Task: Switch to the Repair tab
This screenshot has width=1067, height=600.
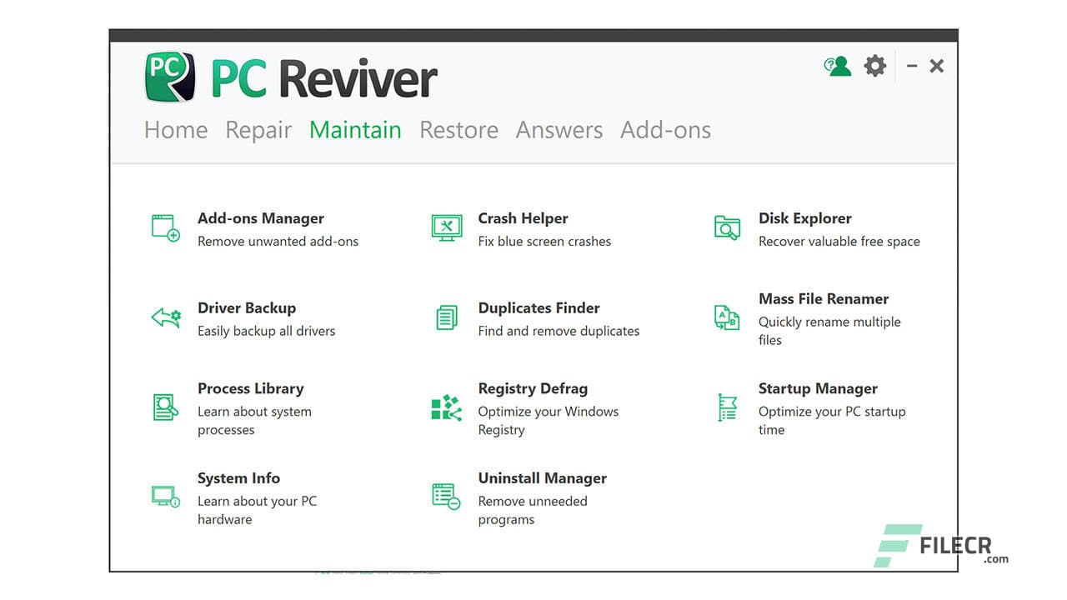Action: coord(258,130)
